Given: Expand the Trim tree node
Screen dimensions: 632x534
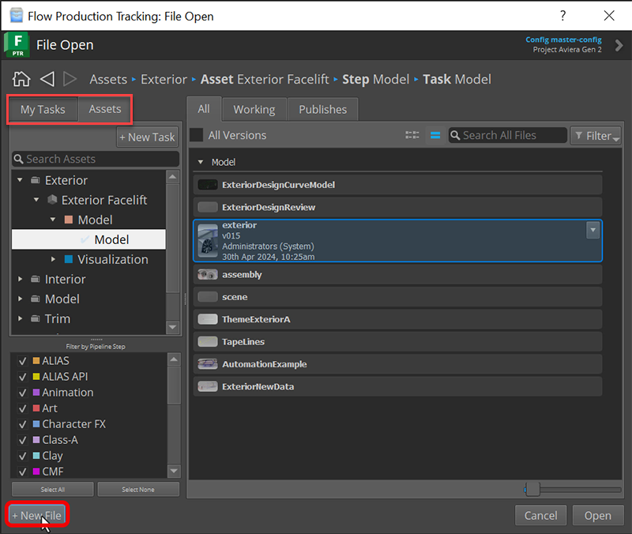Looking at the screenshot, I should coord(21,318).
